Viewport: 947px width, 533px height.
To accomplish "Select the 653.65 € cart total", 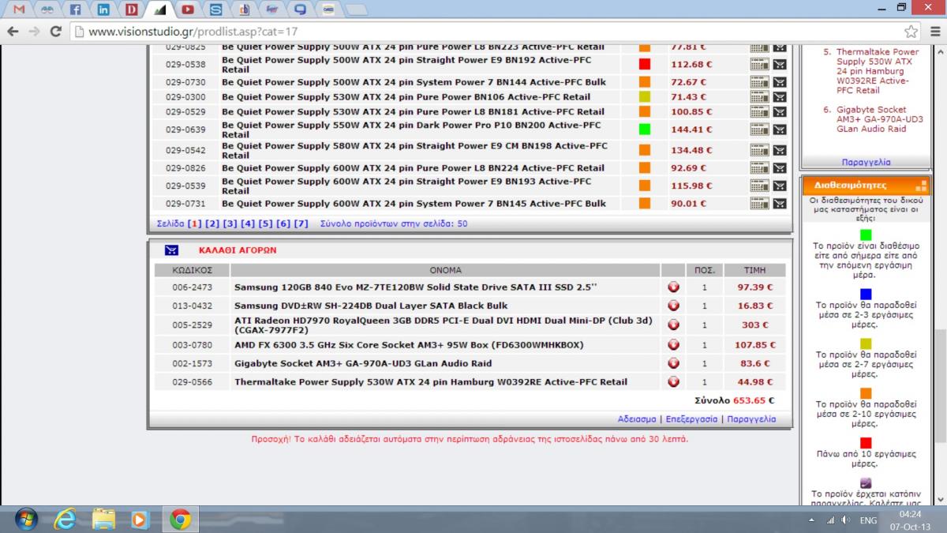I will pyautogui.click(x=754, y=400).
